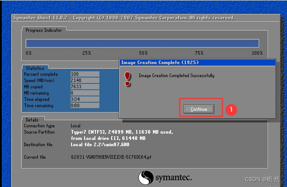Click the Time remaining value 0:00

click(85, 105)
